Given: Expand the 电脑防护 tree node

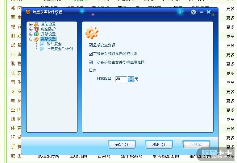Looking at the screenshot, I should tap(31, 30).
